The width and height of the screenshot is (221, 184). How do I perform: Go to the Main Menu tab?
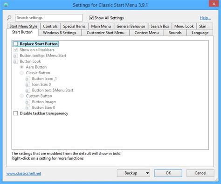101,26
